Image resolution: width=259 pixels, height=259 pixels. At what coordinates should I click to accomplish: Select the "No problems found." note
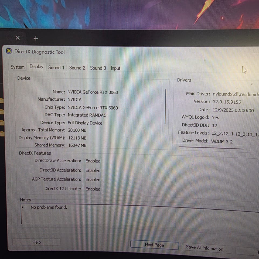coord(49,207)
